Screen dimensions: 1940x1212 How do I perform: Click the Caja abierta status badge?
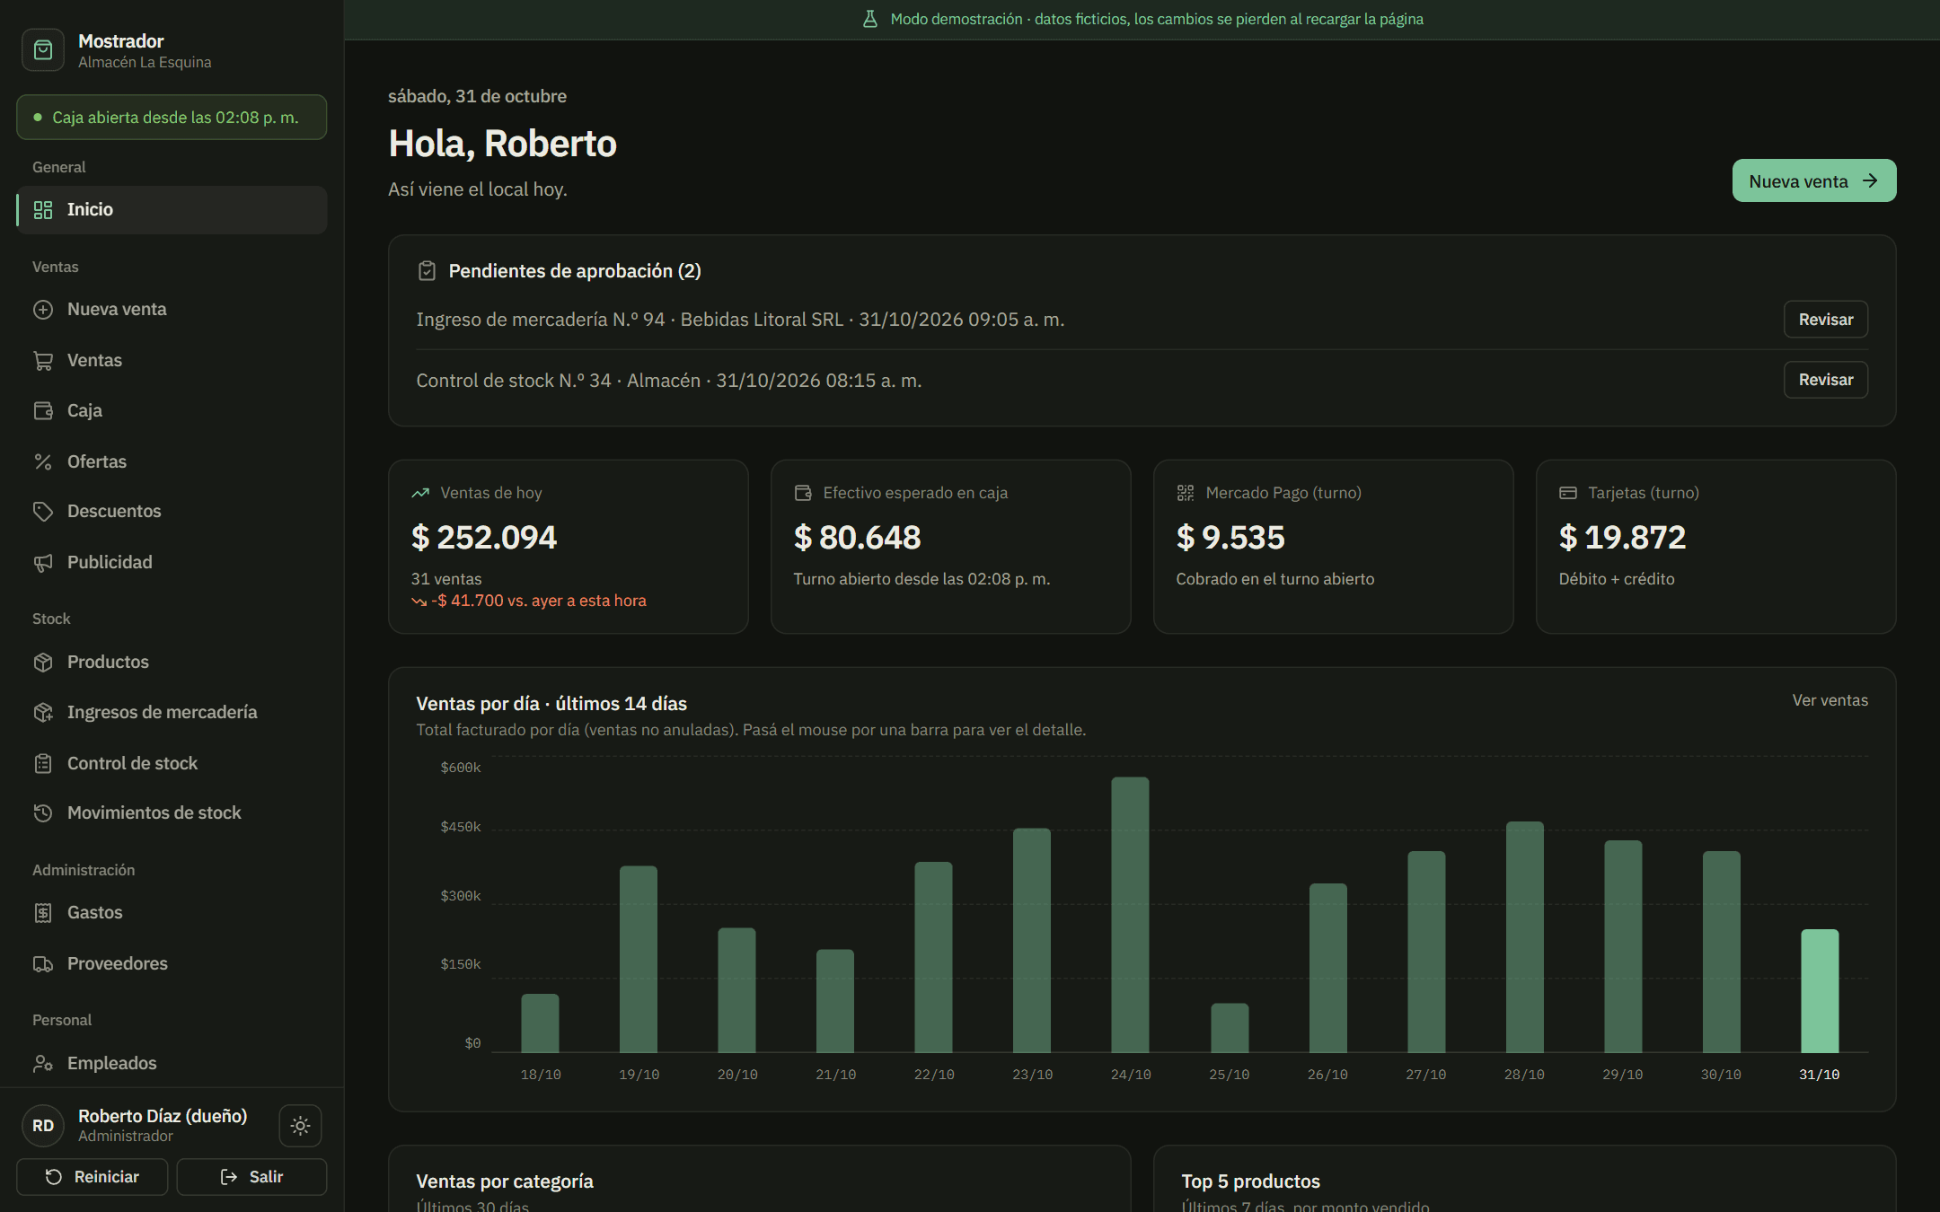click(172, 118)
